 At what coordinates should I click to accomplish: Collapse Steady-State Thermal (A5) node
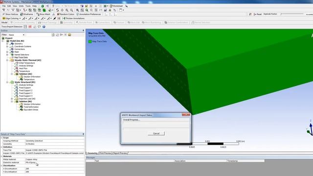tap(7, 60)
